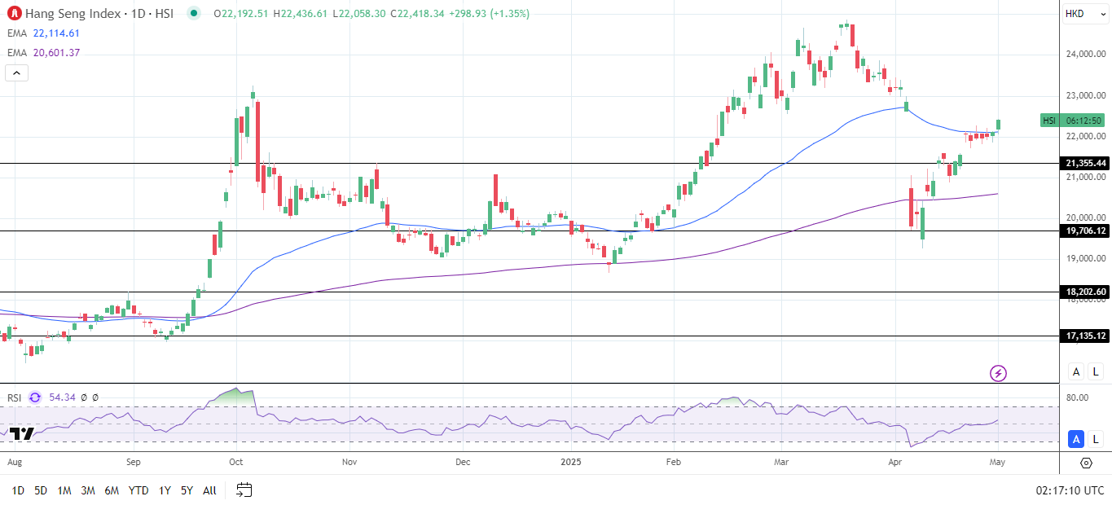This screenshot has width=1112, height=505.
Task: Select the EMA 22,114.61 legend entry
Action: [44, 33]
